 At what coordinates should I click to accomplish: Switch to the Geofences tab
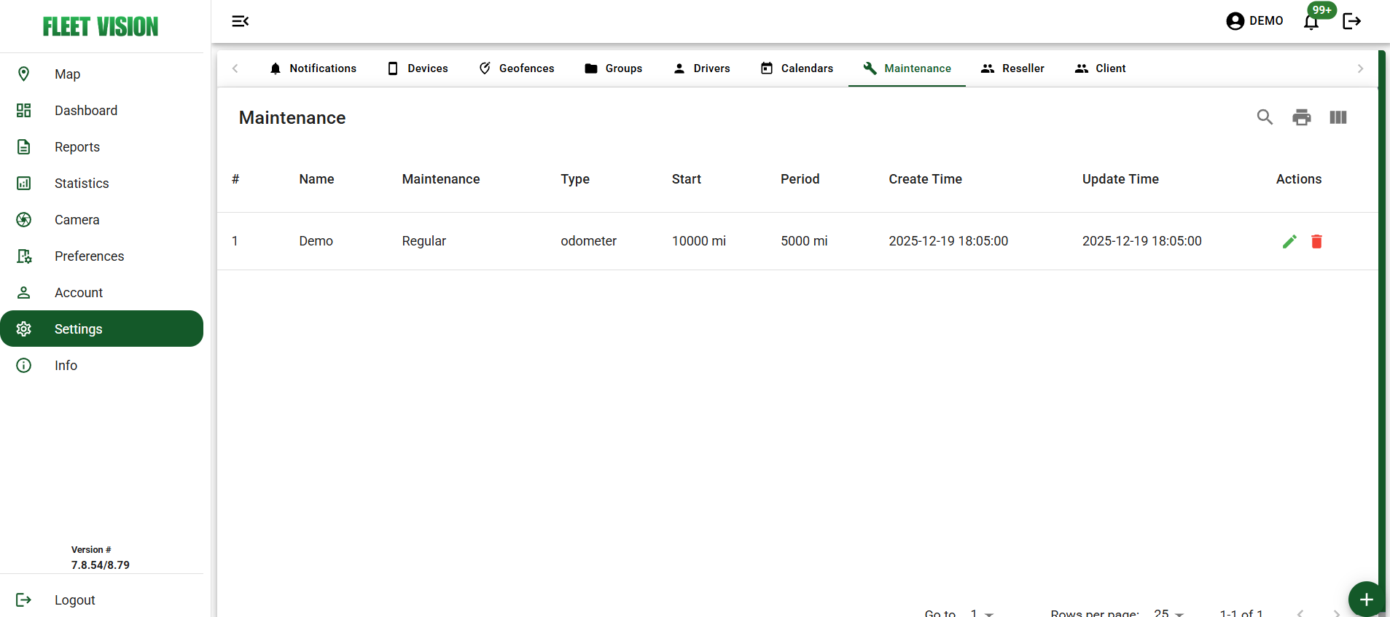[516, 68]
